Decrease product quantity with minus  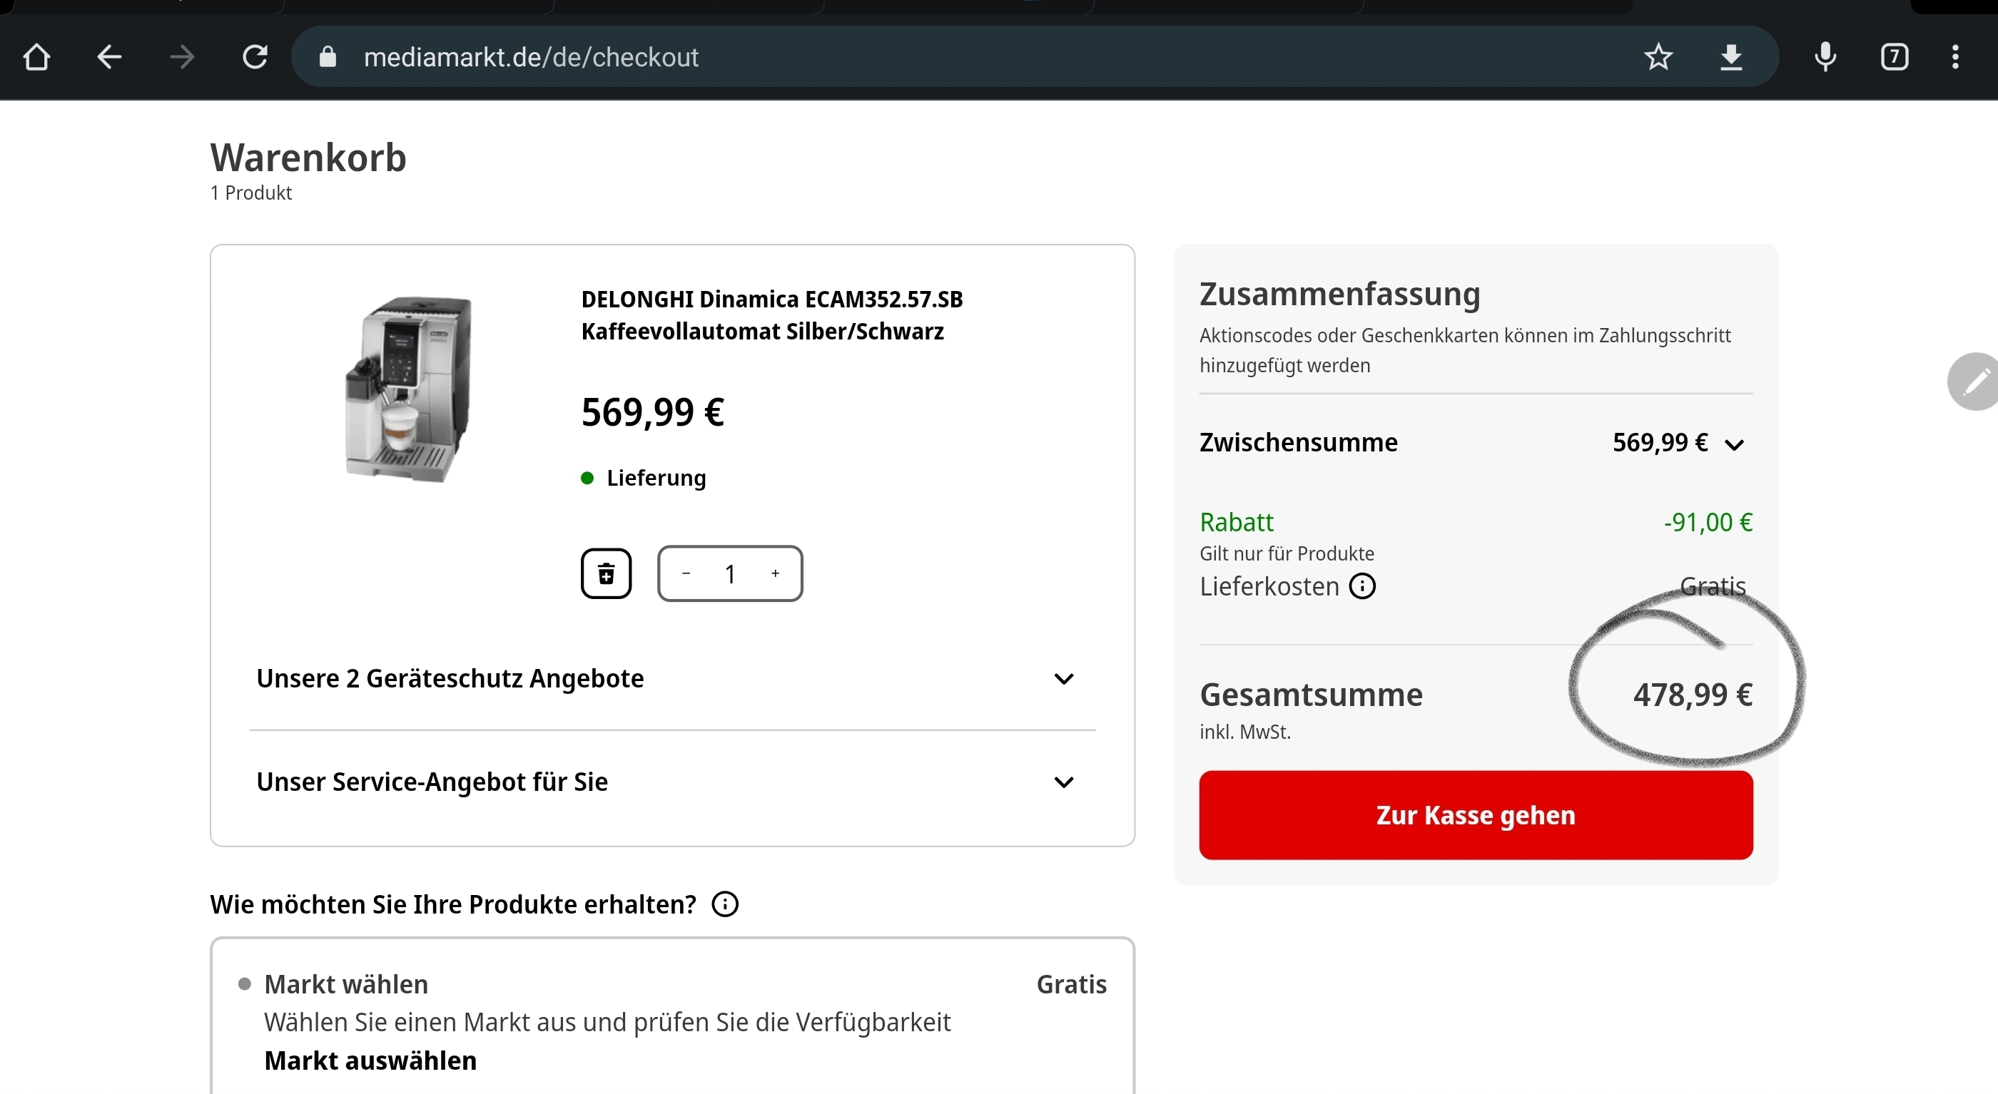(x=686, y=574)
